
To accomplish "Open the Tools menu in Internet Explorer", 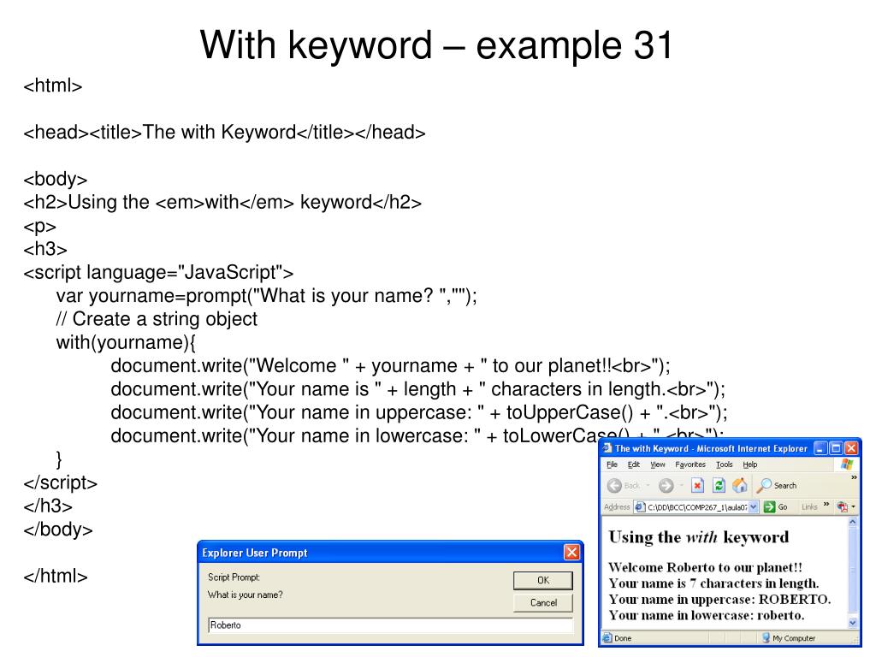I will 724,465.
